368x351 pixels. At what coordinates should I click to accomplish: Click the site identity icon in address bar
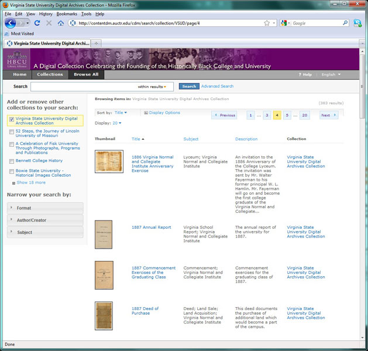(73, 23)
